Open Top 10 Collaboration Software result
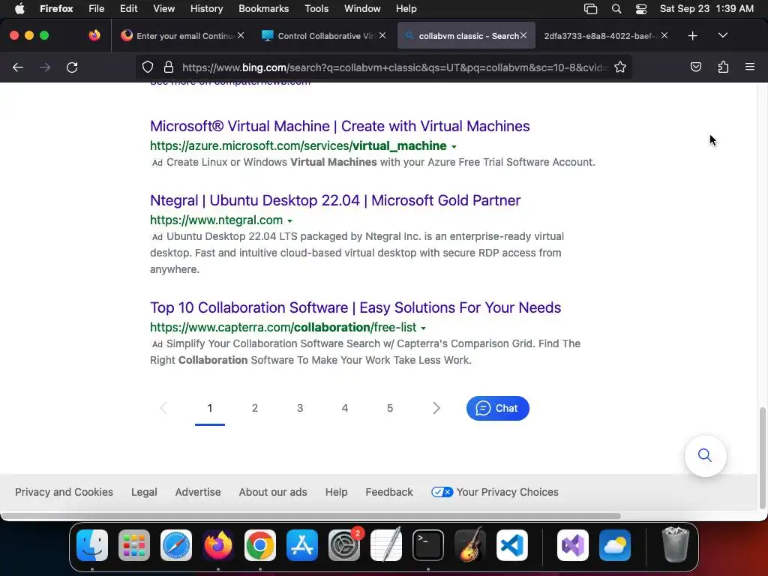768x576 pixels. pyautogui.click(x=355, y=307)
